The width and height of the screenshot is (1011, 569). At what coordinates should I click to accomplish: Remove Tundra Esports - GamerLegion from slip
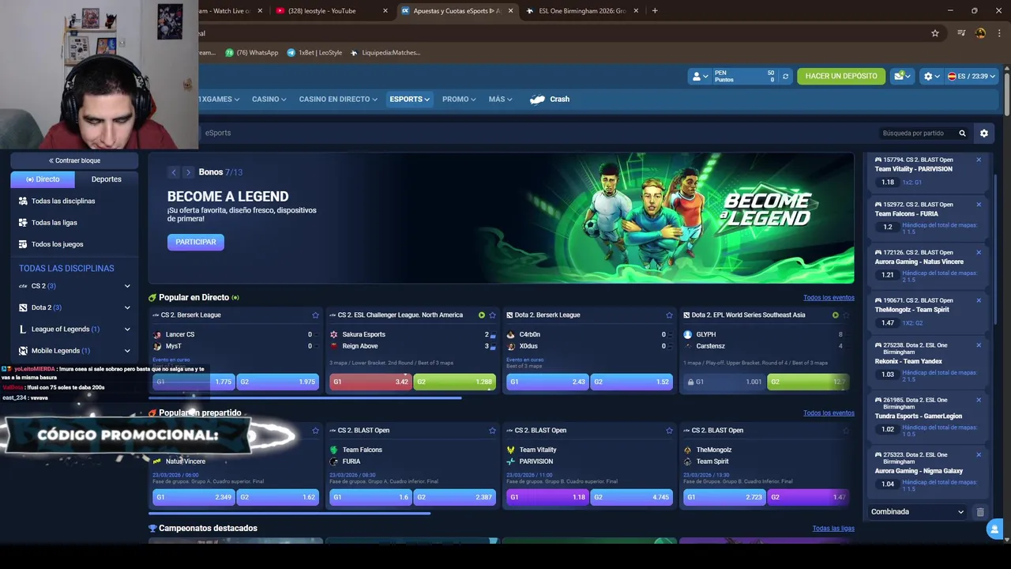979,400
